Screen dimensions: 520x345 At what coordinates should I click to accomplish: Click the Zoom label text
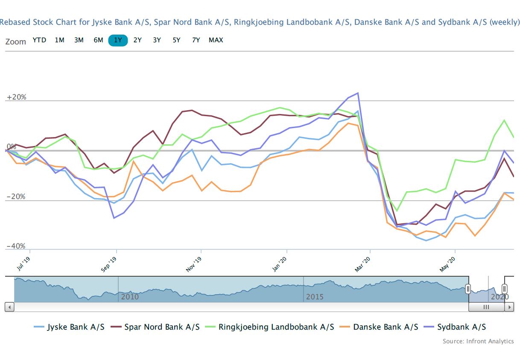[x=16, y=42]
